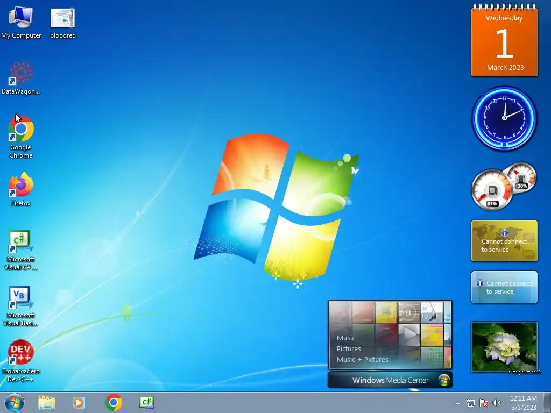Click the memory gauge showing 30%

click(x=521, y=177)
